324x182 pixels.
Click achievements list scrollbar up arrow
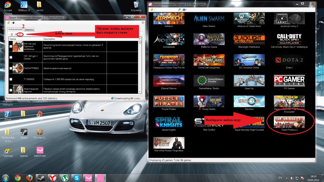(140, 39)
